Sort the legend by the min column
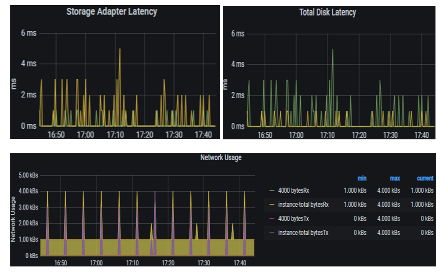 [362, 178]
